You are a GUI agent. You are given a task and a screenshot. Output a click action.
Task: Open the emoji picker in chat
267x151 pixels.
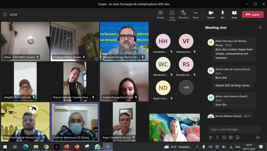(x=224, y=137)
